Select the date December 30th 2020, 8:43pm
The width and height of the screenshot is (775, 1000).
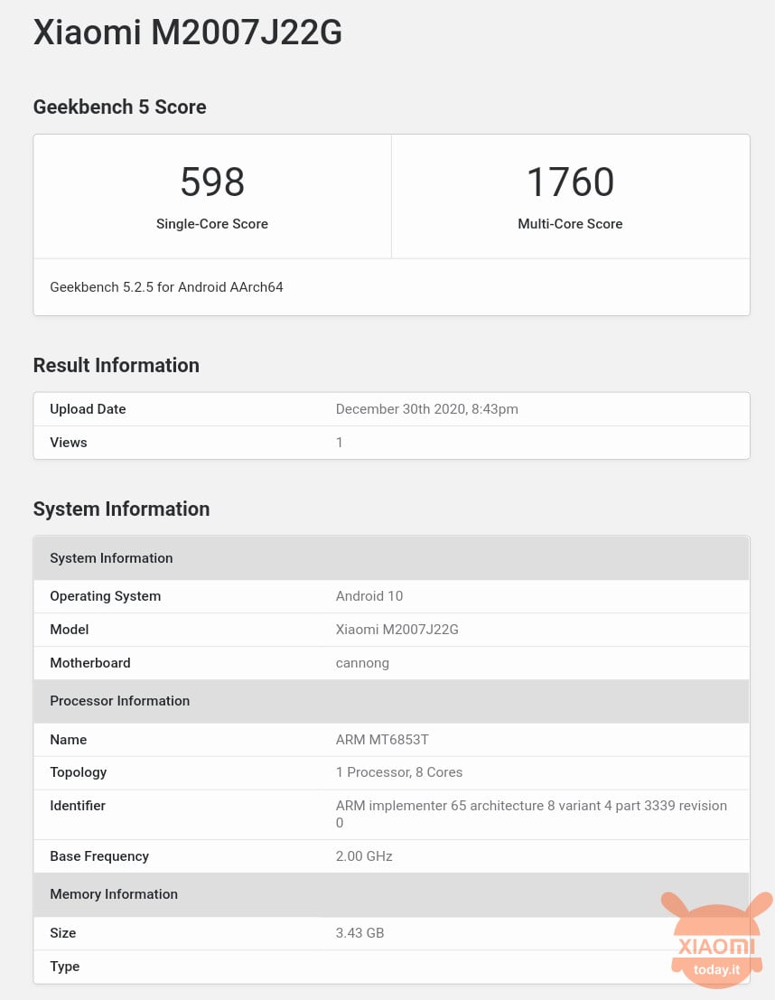[x=426, y=409]
